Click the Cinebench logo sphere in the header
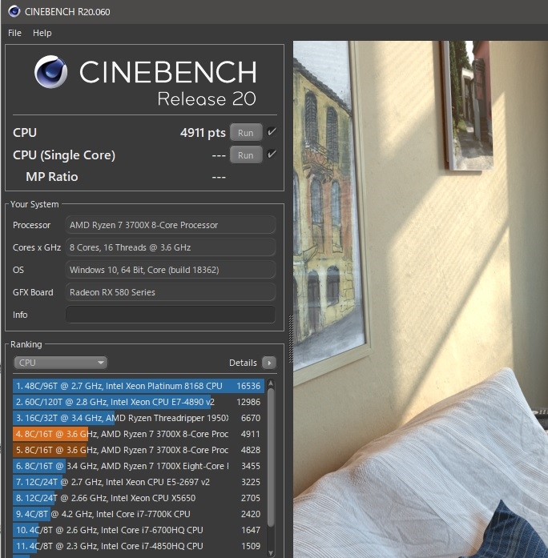This screenshot has height=558, width=548. 51,71
